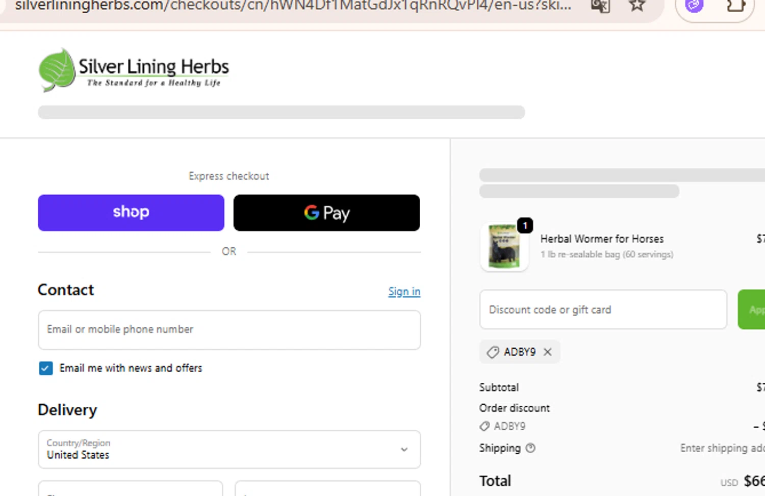The width and height of the screenshot is (765, 496).
Task: Open the extensions puzzle icon
Action: [x=735, y=5]
